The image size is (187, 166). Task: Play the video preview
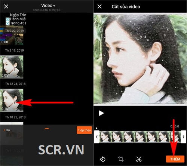pos(101,113)
